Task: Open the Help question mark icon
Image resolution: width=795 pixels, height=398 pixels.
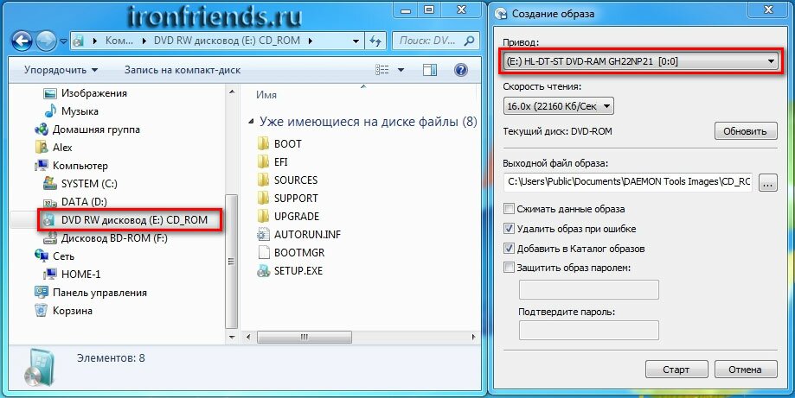Action: [x=461, y=70]
